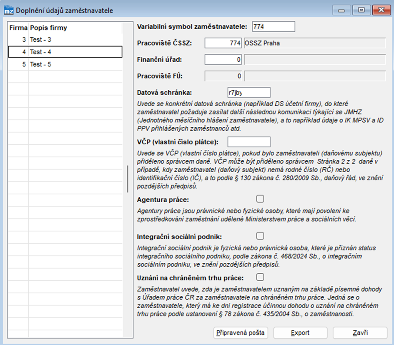Click the Pracoviště ČSSZ code field
394x345 pixels.
point(223,43)
